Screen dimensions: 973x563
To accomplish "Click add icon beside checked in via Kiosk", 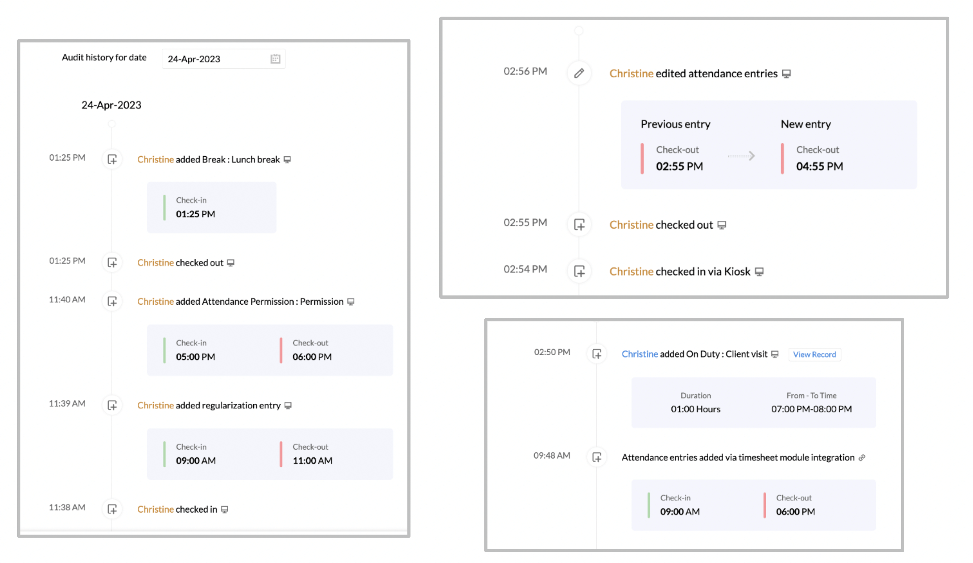I will pos(579,271).
